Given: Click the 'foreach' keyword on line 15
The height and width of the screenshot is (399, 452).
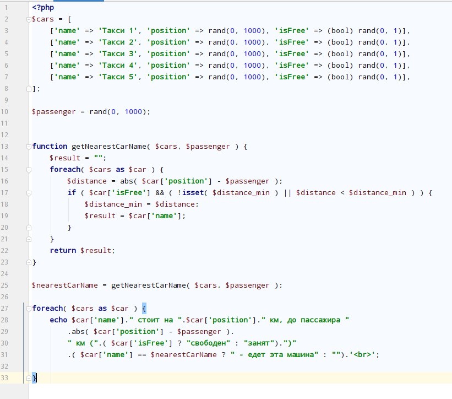Looking at the screenshot, I should coord(65,169).
